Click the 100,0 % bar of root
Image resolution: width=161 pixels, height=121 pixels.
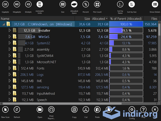point(126,24)
